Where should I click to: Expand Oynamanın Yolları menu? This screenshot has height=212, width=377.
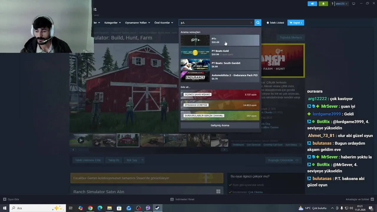click(x=138, y=23)
